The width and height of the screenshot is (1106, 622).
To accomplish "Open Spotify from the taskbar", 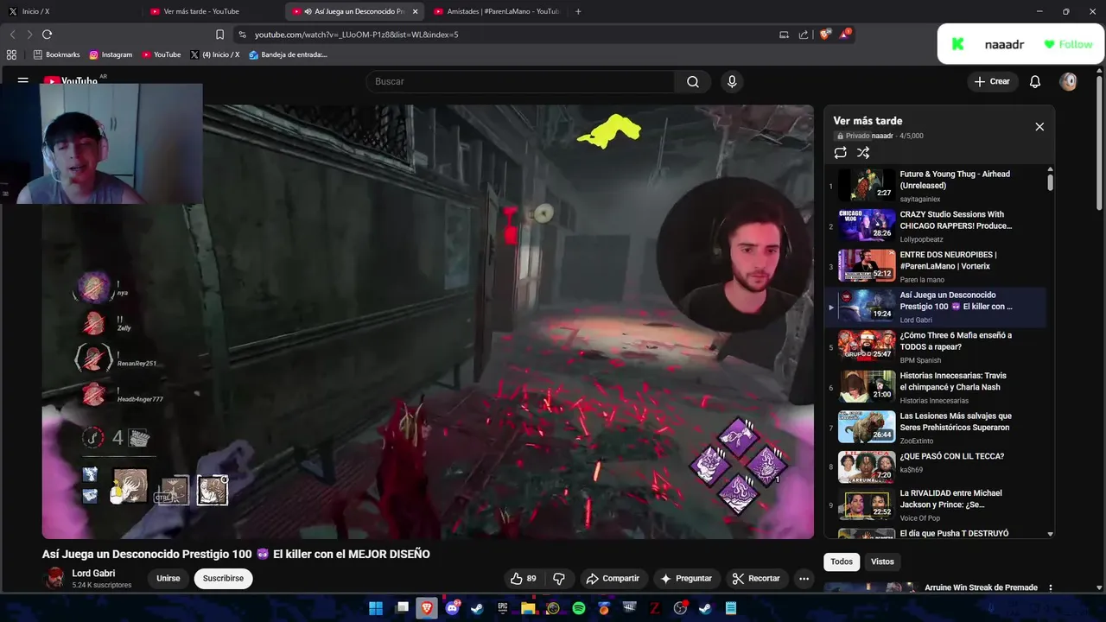I will [x=579, y=608].
